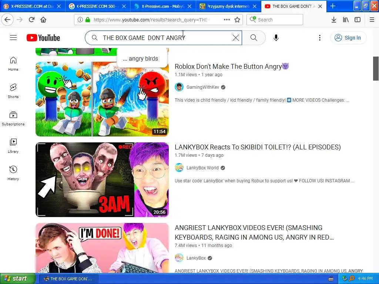Viewport: 379px width, 284px height.
Task: Focus the Firefox Search field
Action: [x=275, y=20]
